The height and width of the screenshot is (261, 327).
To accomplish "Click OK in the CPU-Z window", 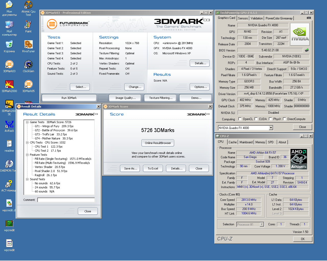I will click(x=303, y=239).
